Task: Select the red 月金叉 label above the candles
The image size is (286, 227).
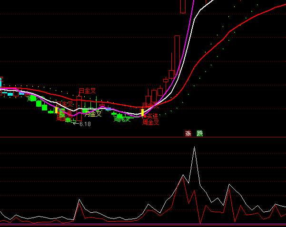Action: pyautogui.click(x=87, y=91)
